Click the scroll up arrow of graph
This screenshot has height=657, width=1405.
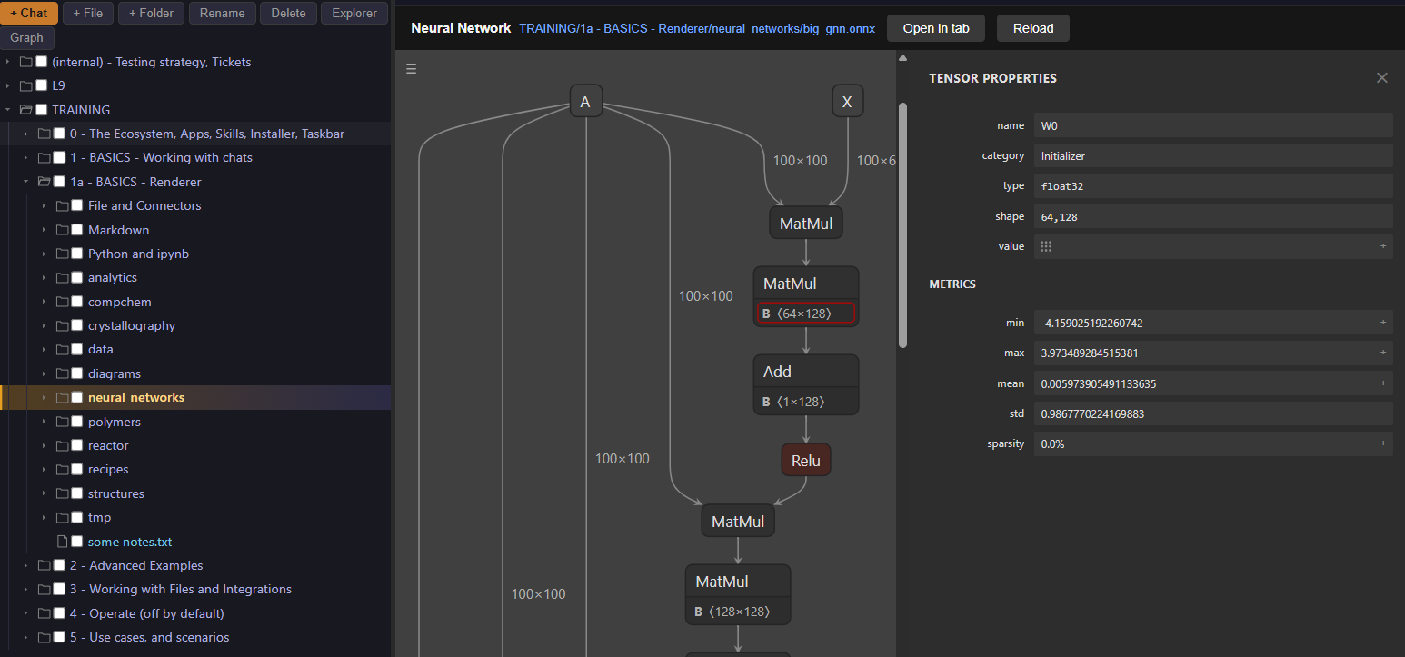point(902,58)
